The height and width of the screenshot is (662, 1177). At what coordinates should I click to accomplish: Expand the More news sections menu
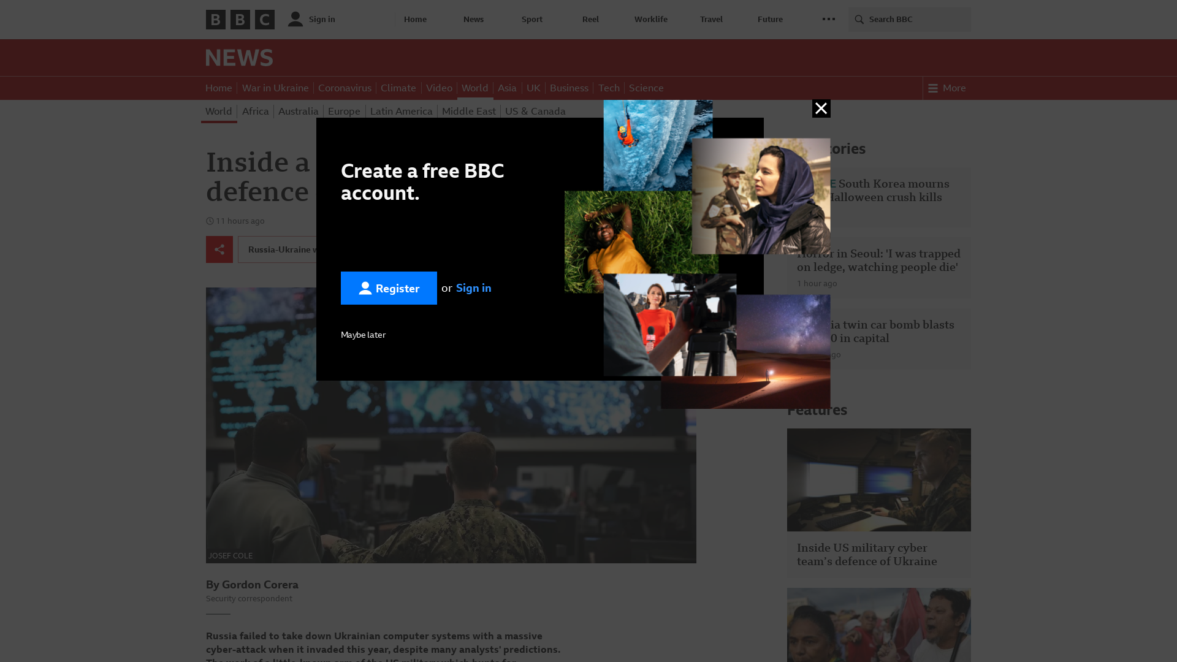click(x=947, y=88)
